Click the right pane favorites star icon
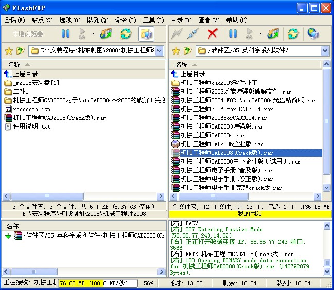 [x=176, y=50]
